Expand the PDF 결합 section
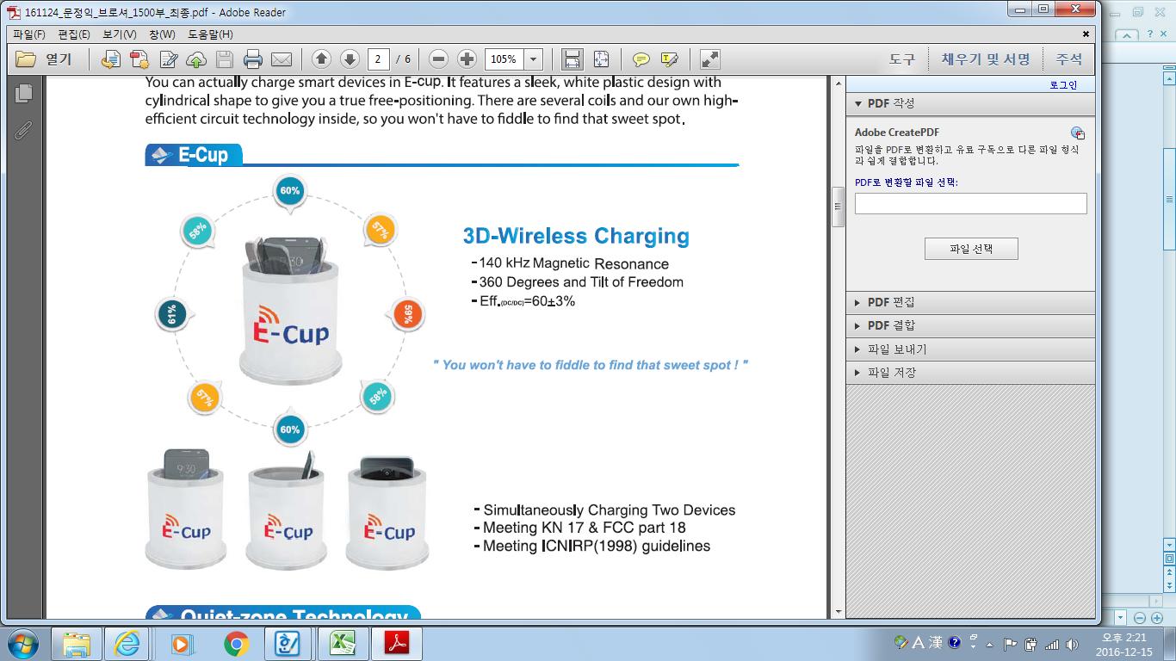Image resolution: width=1176 pixels, height=661 pixels. pyautogui.click(x=970, y=325)
